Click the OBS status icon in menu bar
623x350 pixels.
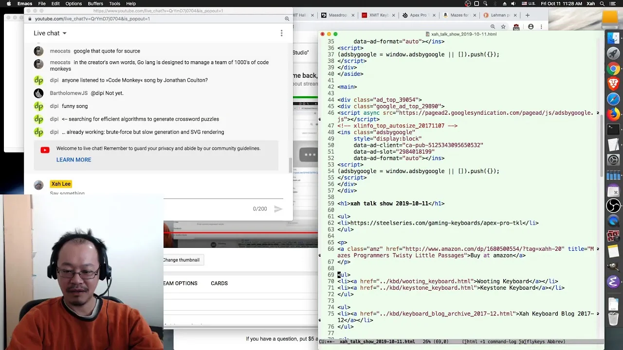click(468, 3)
